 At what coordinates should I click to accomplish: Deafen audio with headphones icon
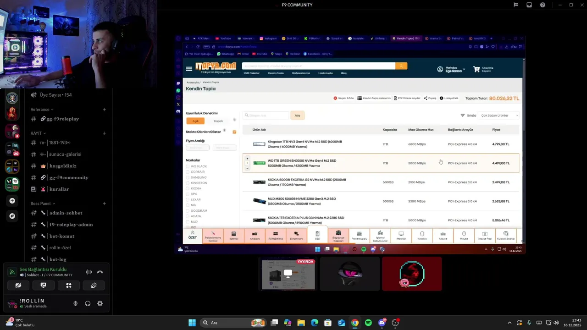tap(88, 303)
